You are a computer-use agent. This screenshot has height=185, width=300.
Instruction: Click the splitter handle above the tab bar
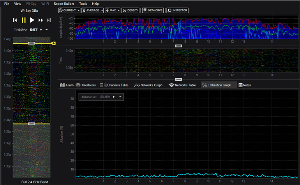pyautogui.click(x=178, y=79)
